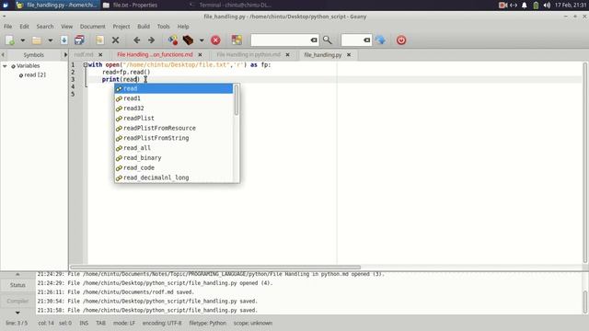The height and width of the screenshot is (331, 589).
Task: Clear the toolbar search field
Action: click(314, 40)
